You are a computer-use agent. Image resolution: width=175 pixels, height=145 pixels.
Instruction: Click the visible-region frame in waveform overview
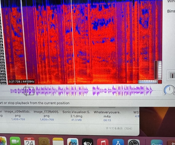[x=29, y=91]
